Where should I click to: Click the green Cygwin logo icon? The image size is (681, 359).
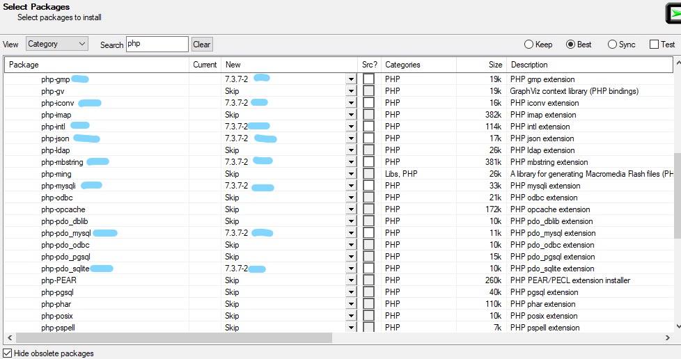pos(673,13)
